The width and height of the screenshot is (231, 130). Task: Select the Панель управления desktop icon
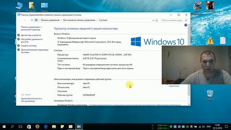(x=44, y=7)
